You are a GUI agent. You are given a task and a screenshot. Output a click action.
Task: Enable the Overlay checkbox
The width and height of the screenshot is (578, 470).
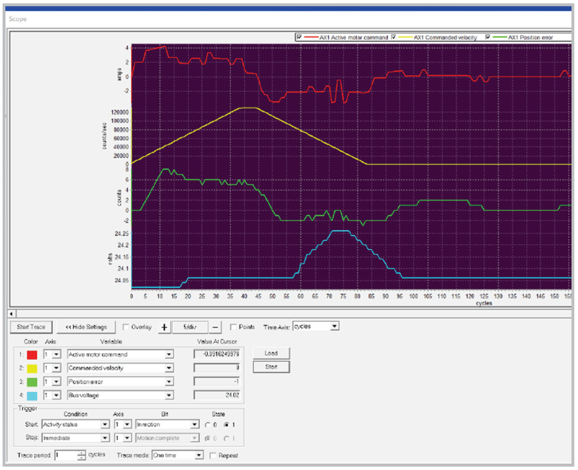pyautogui.click(x=126, y=327)
